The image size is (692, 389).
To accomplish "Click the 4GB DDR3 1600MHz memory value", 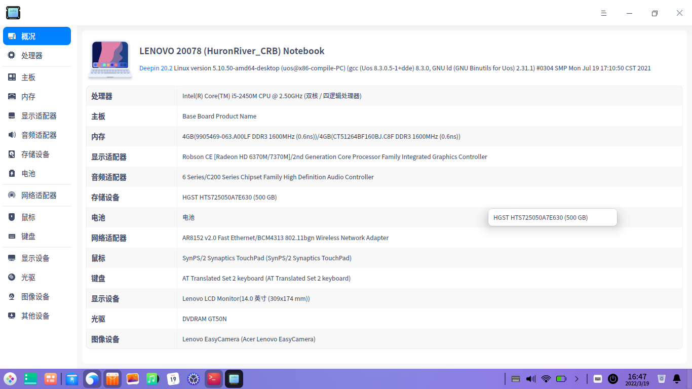I will pos(321,136).
